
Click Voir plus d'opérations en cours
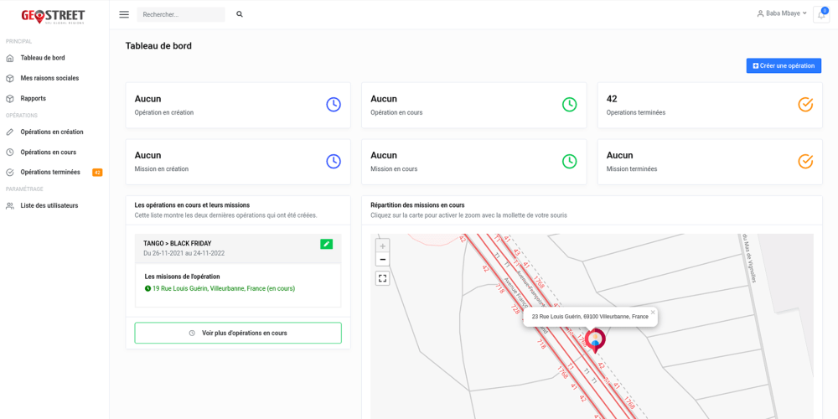(x=238, y=333)
